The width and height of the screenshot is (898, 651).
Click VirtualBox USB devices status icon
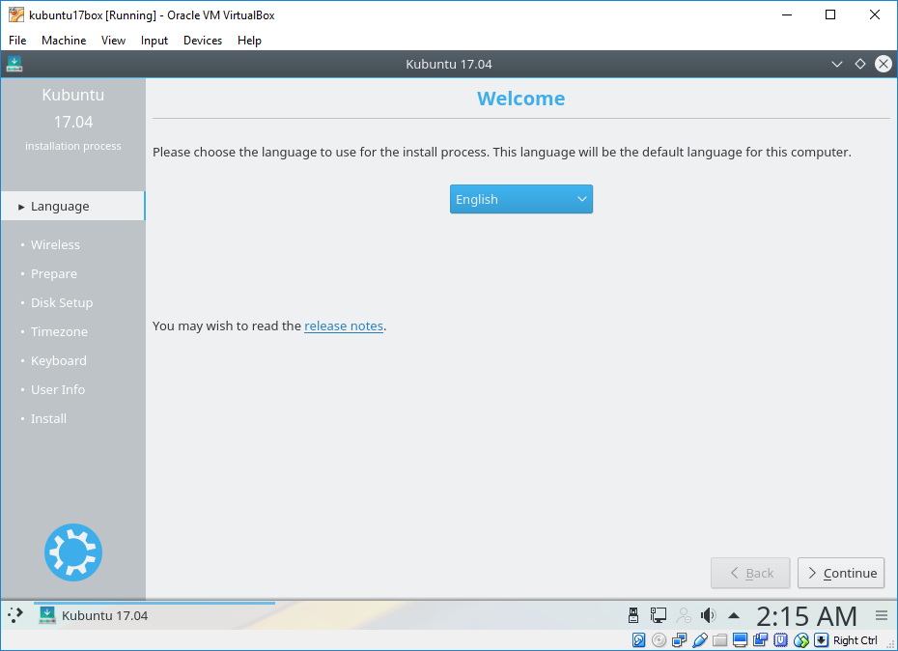pos(699,640)
